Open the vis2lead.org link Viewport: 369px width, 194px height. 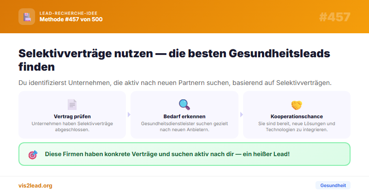[x=36, y=186]
